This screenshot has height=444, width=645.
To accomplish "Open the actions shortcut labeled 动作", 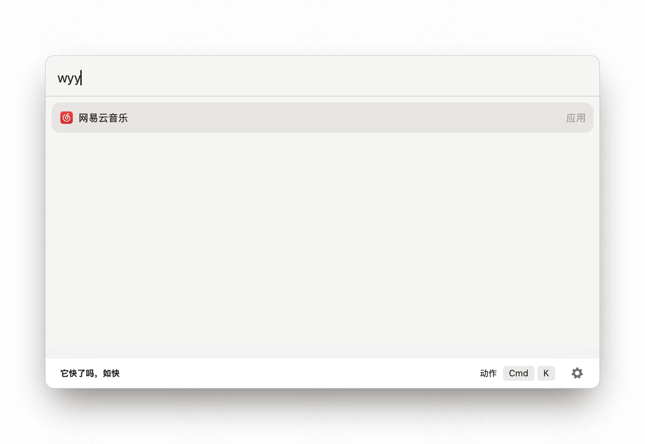I will pyautogui.click(x=488, y=373).
